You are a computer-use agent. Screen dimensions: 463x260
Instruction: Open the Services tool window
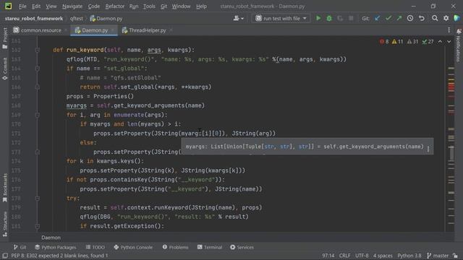tap(242, 247)
